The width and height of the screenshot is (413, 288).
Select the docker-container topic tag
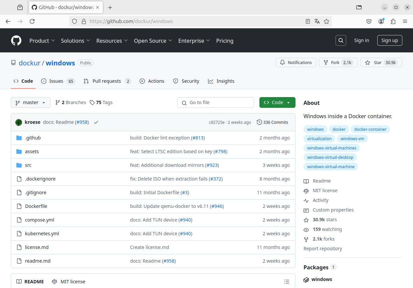point(370,129)
